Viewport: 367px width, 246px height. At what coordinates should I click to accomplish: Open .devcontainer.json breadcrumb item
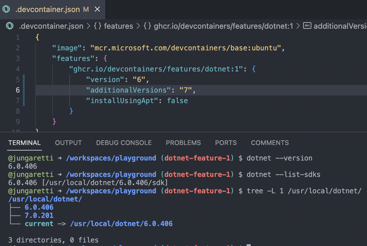coord(51,26)
